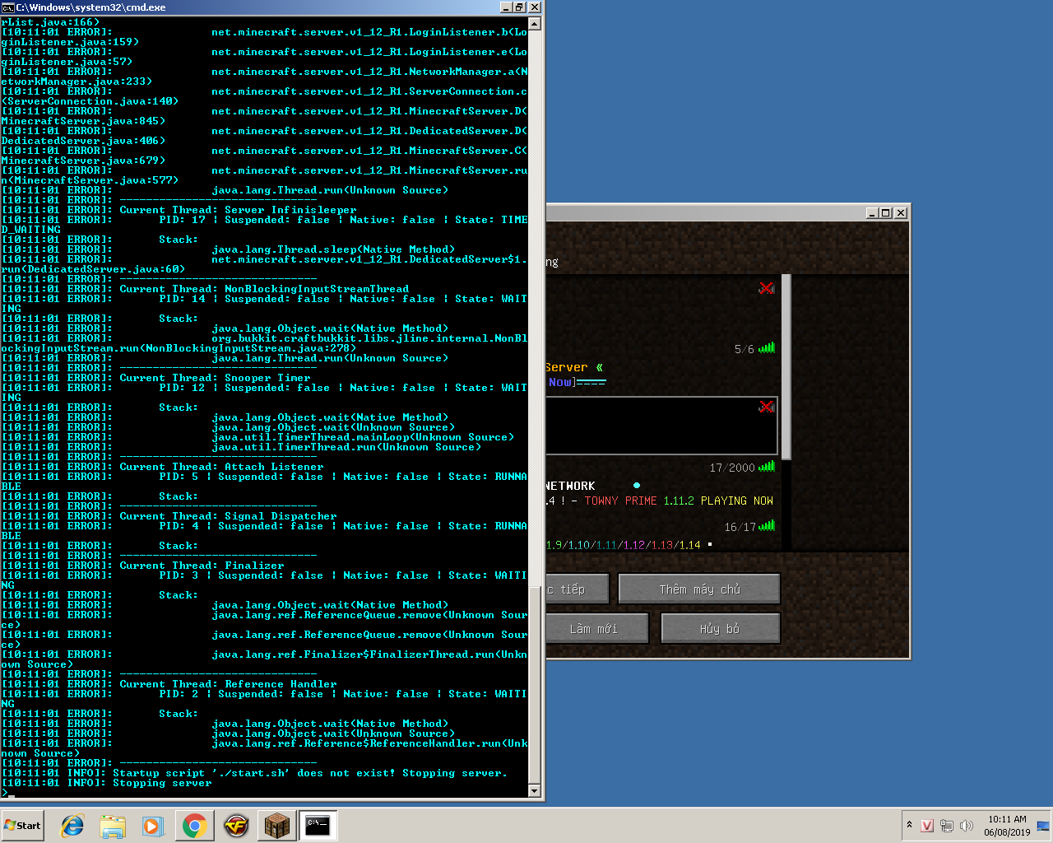Click the signal bars next to 16/17
Image resolution: width=1053 pixels, height=843 pixels.
coord(767,525)
